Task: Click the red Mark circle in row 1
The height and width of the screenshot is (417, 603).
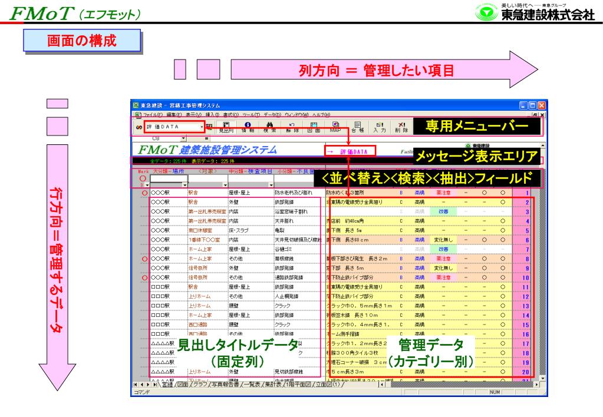Action: click(144, 193)
